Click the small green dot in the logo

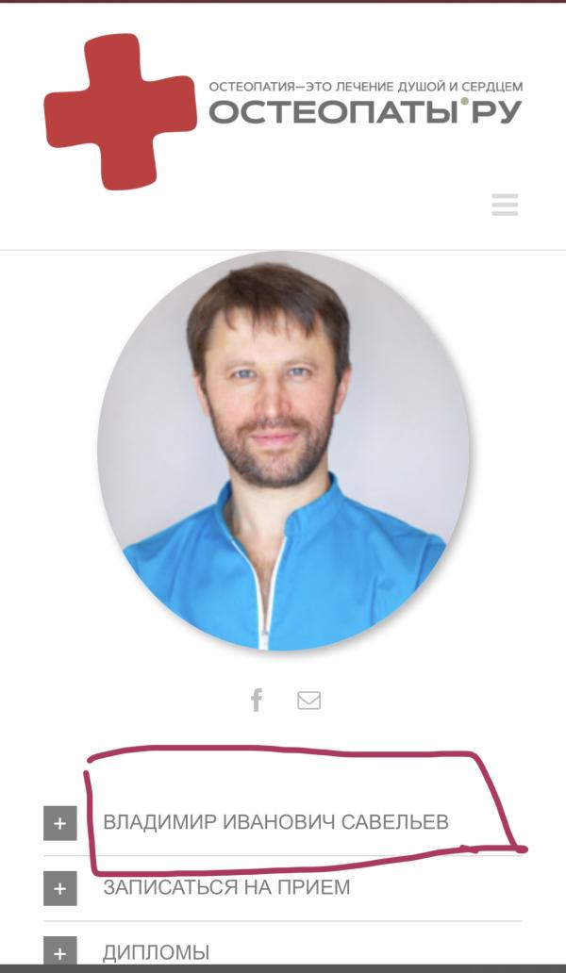pos(465,102)
